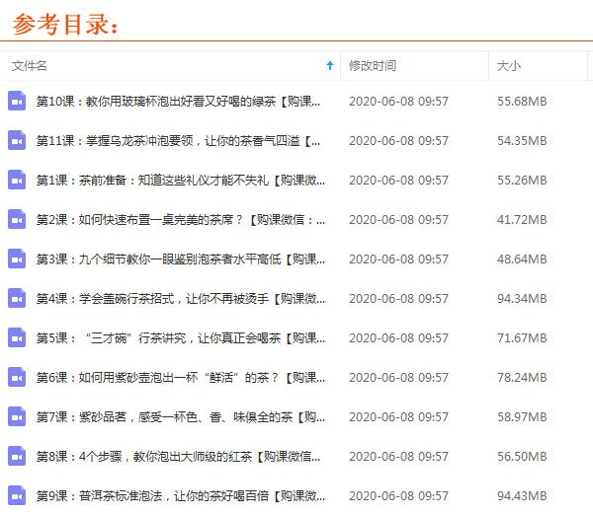
Task: Open file 第7课 紫砂品茗
Action: click(x=180, y=416)
